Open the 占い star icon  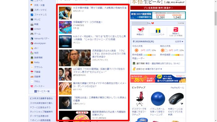[32, 48]
